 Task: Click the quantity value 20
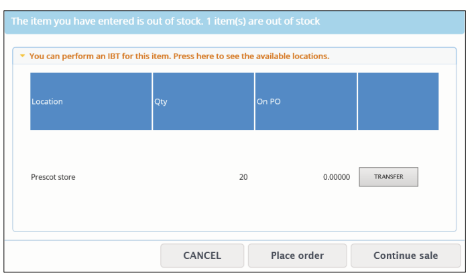pos(243,177)
